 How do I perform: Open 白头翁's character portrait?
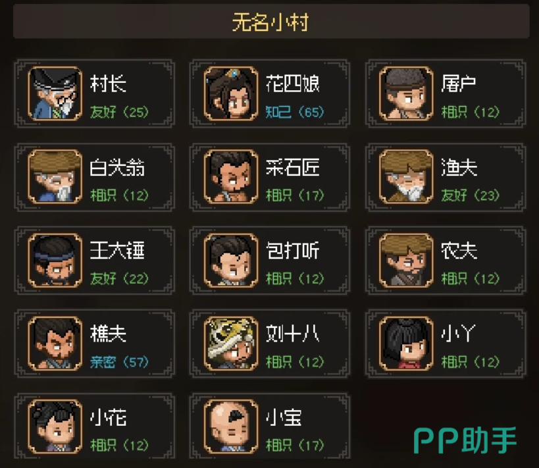(x=55, y=177)
